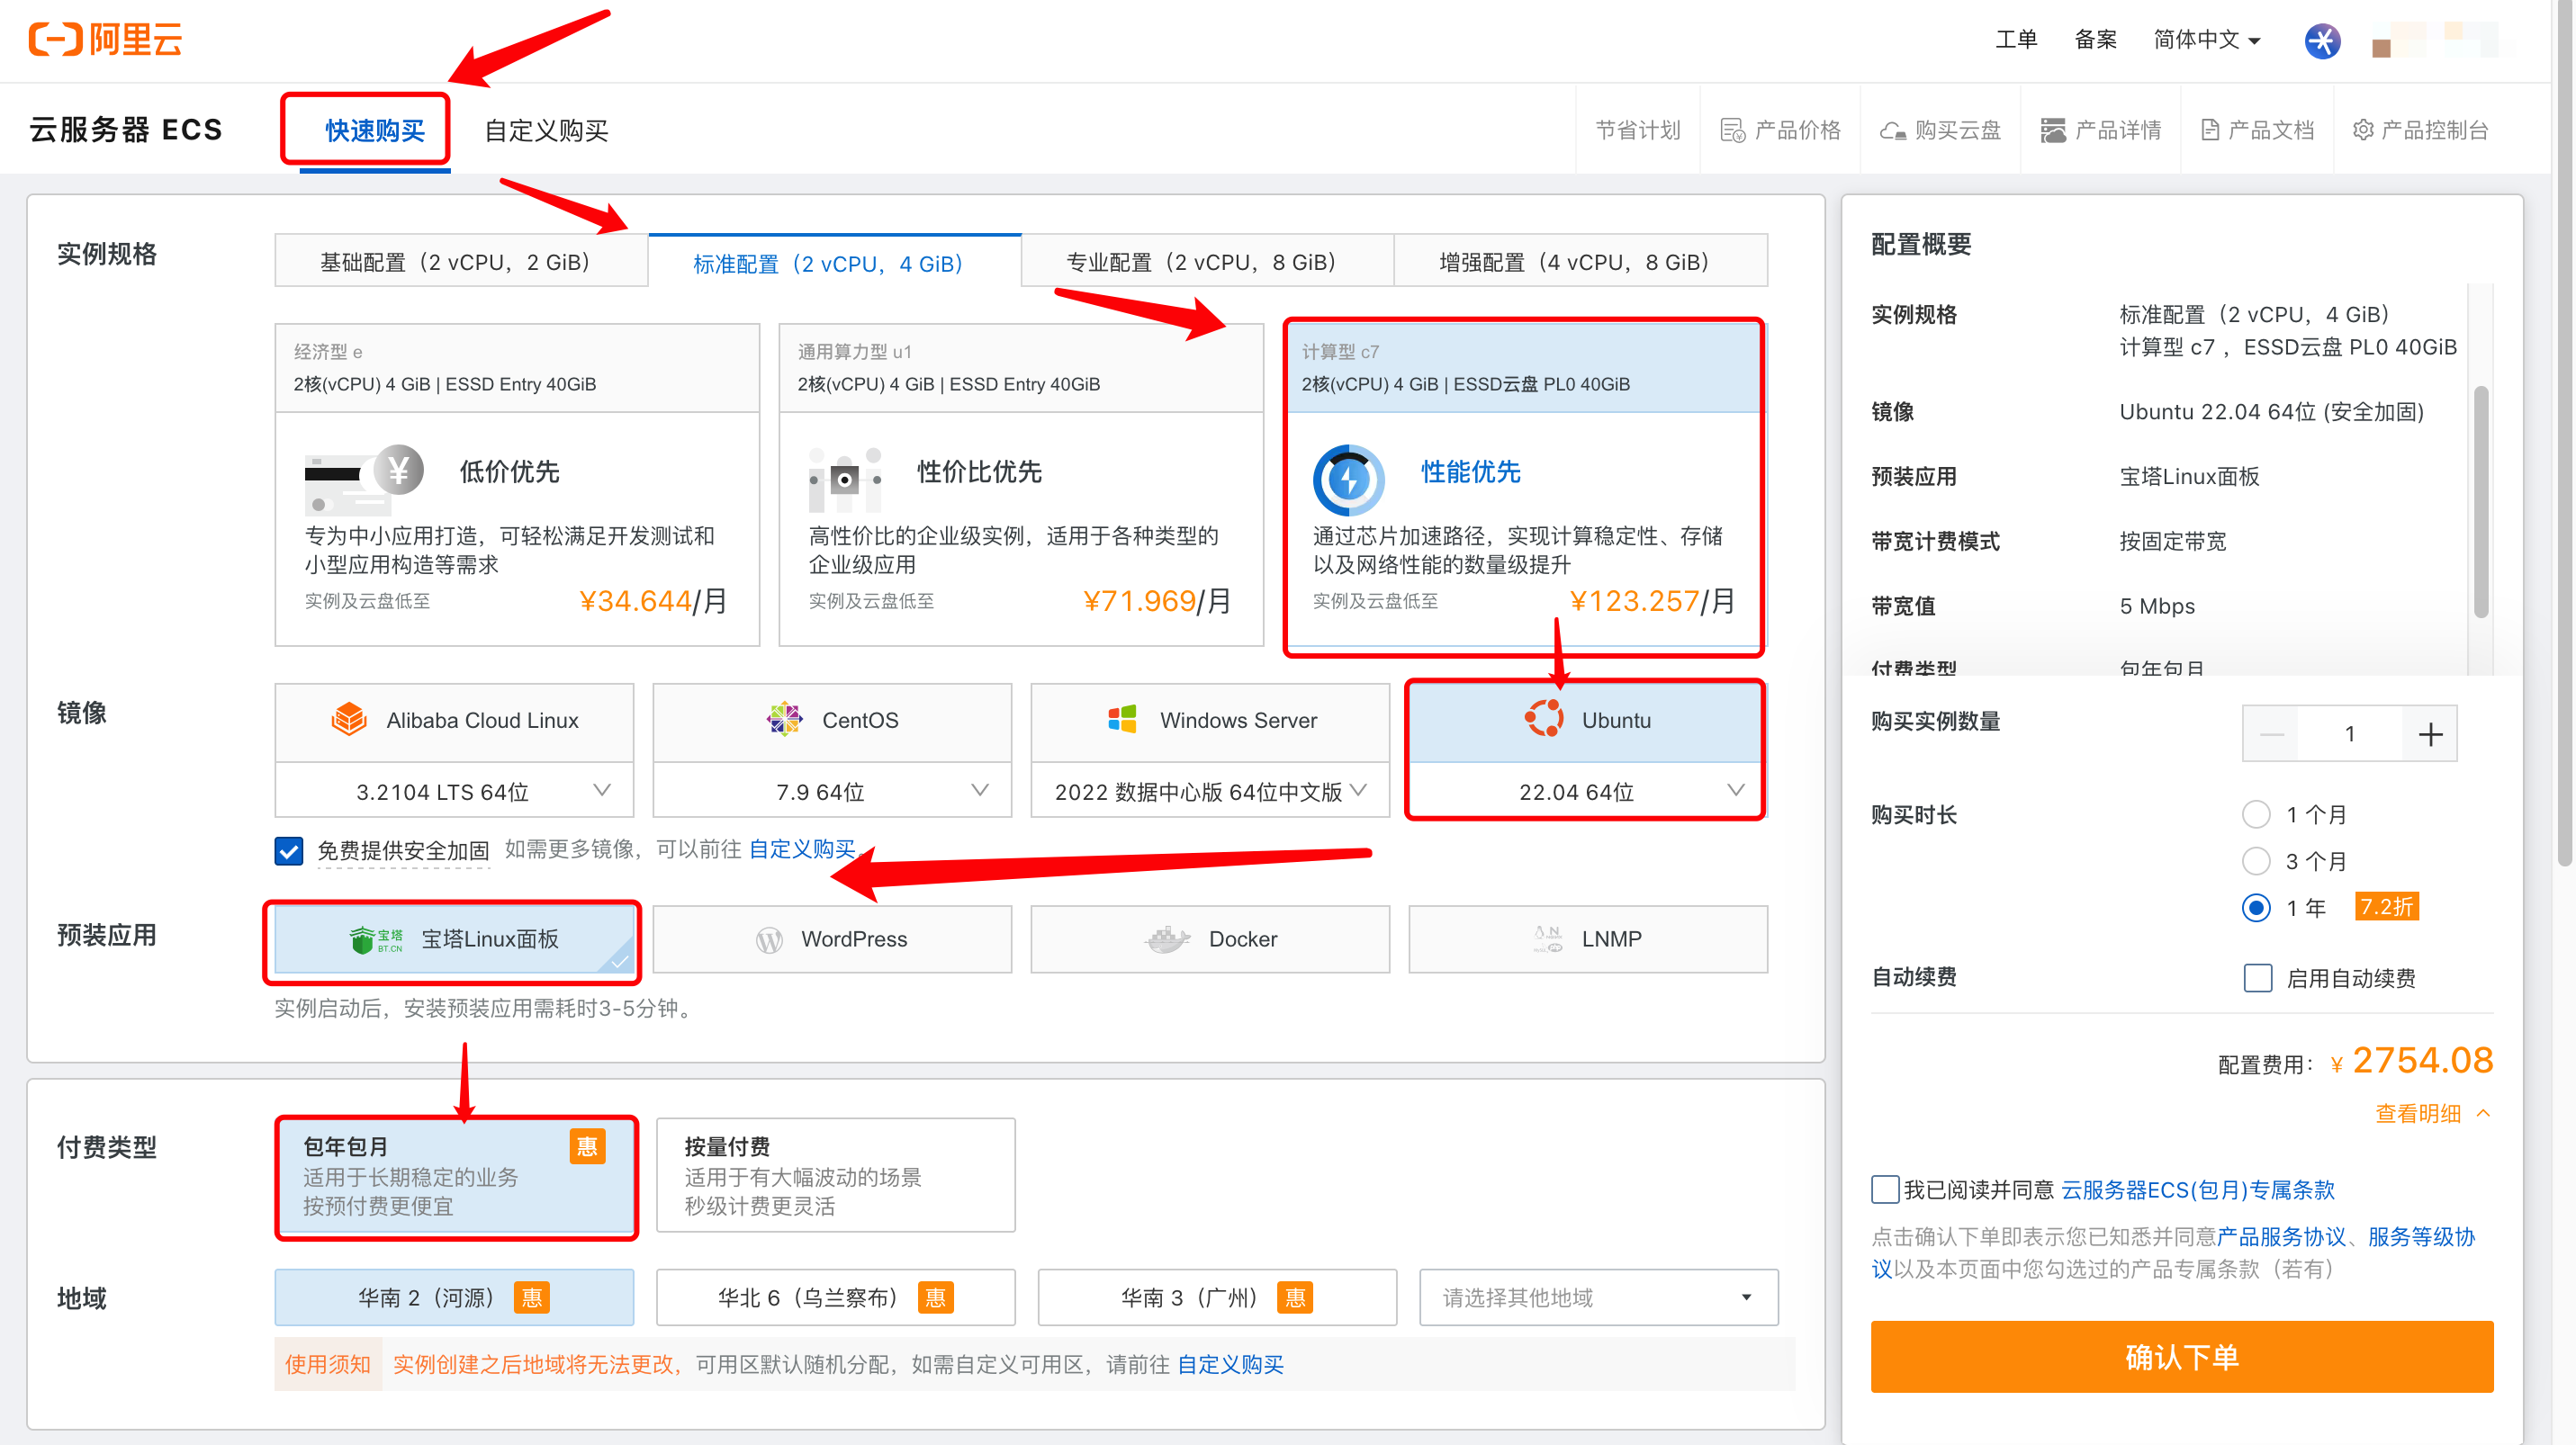
Task: Click the 惠 badge on 华南 2（河源）
Action: pyautogui.click(x=532, y=1298)
